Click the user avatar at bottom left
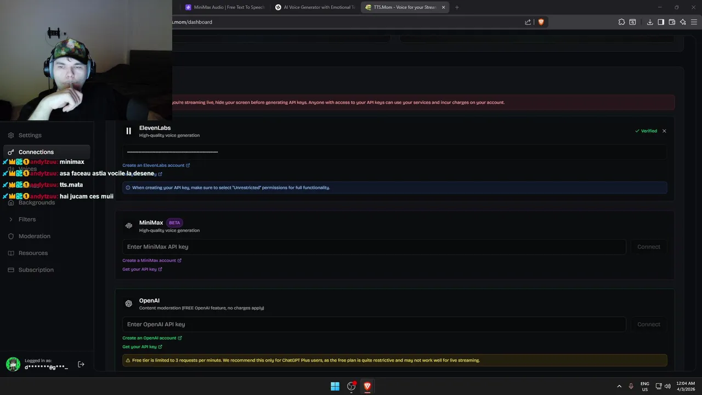Viewport: 702px width, 395px height. [x=13, y=364]
